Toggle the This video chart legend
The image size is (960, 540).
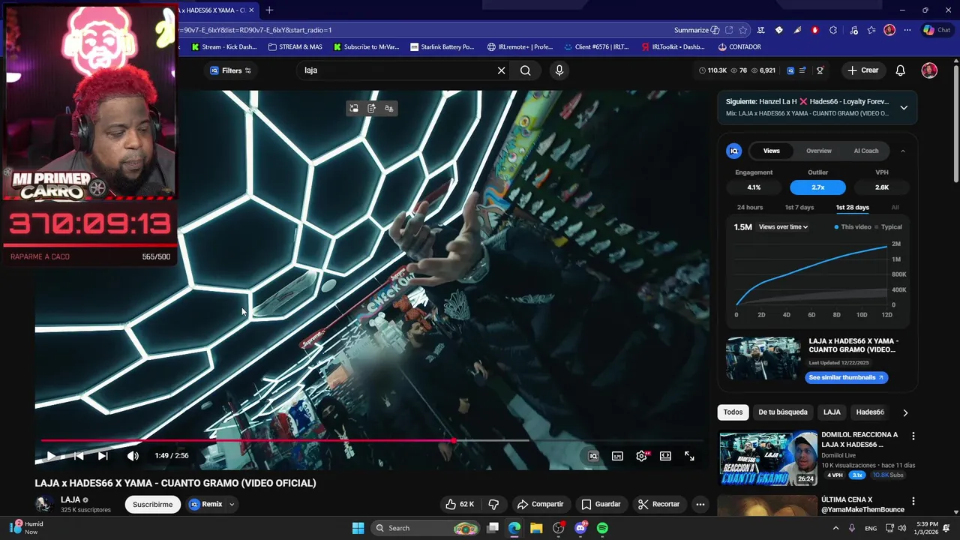click(x=853, y=227)
